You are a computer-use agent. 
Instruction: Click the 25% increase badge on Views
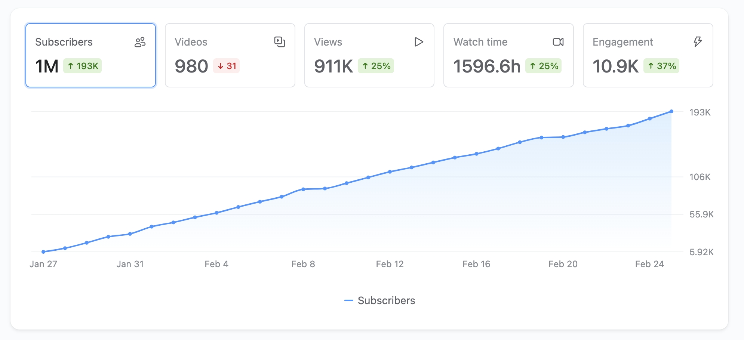[376, 66]
